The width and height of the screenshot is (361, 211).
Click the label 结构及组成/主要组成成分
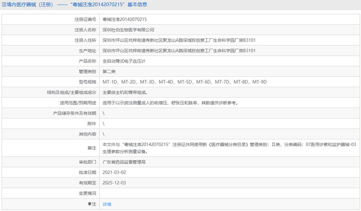[x=71, y=93]
